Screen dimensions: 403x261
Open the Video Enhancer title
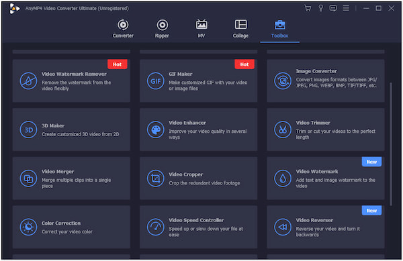pos(187,123)
